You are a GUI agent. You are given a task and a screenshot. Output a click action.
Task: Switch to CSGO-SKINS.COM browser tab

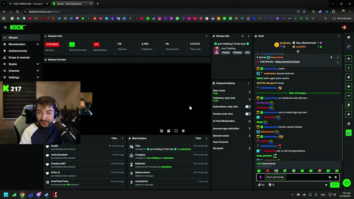(x=28, y=4)
